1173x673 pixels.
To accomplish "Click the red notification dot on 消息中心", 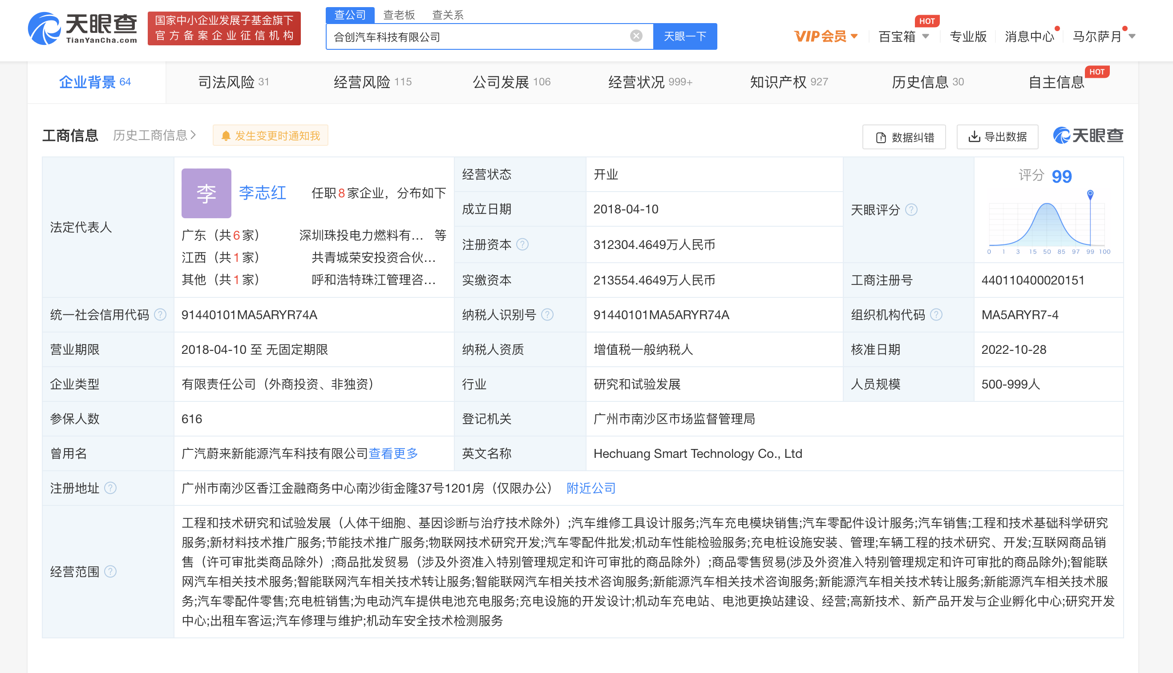I will (1057, 28).
